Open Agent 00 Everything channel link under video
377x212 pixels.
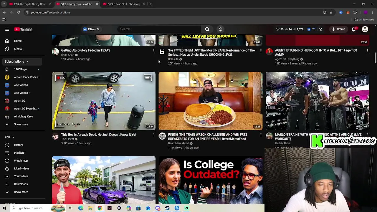pyautogui.click(x=287, y=59)
